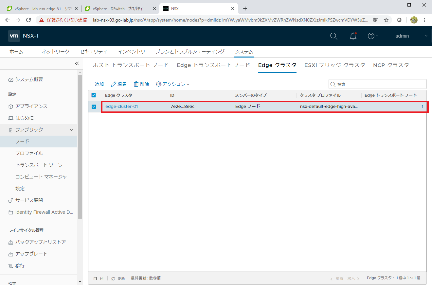Go to the ネットワーク menu
This screenshot has width=432, height=285.
(x=56, y=52)
